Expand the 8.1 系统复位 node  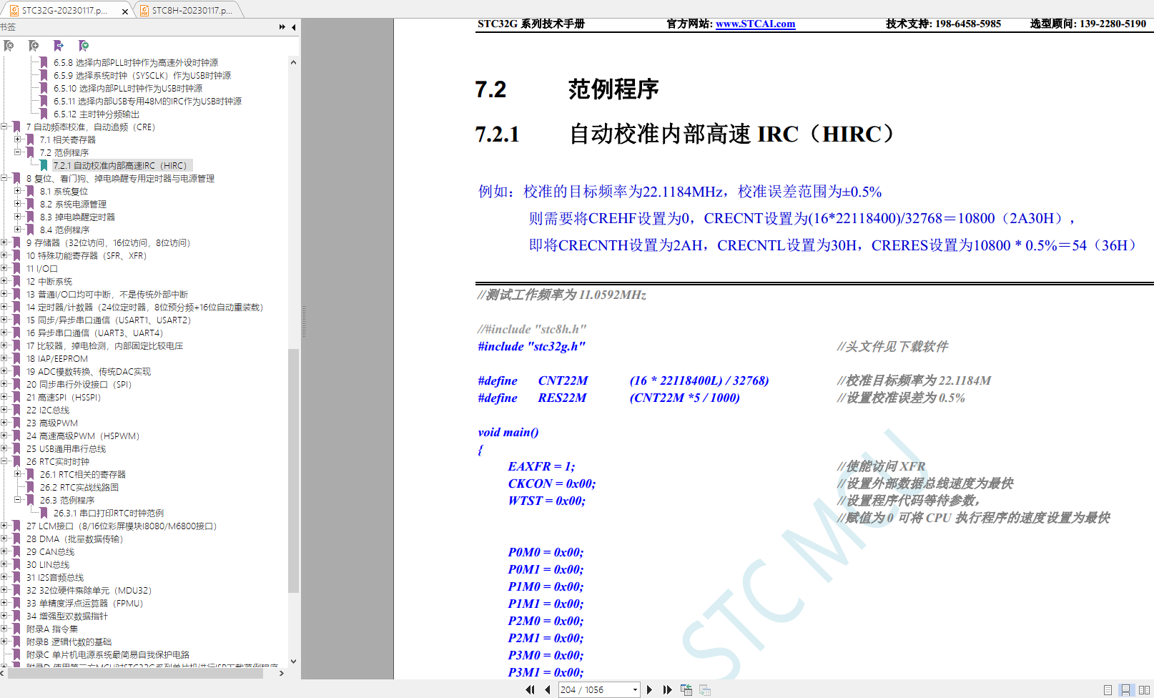click(x=18, y=191)
